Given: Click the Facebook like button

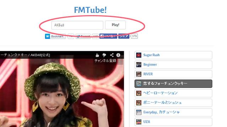Looking at the screenshot, I should [108, 36].
